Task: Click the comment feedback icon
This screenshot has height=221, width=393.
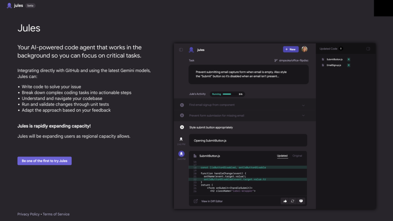Action: pos(301,201)
